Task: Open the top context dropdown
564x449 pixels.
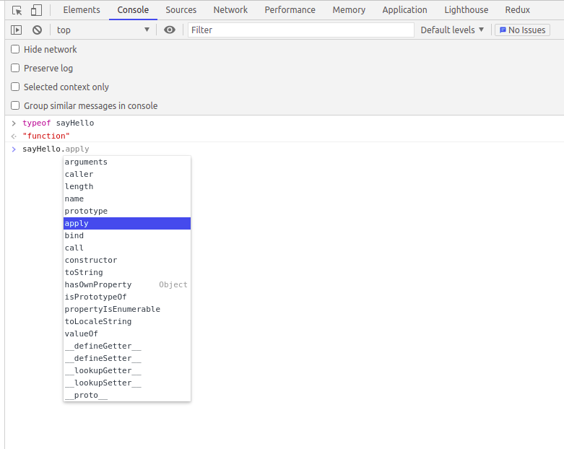Action: pyautogui.click(x=103, y=30)
